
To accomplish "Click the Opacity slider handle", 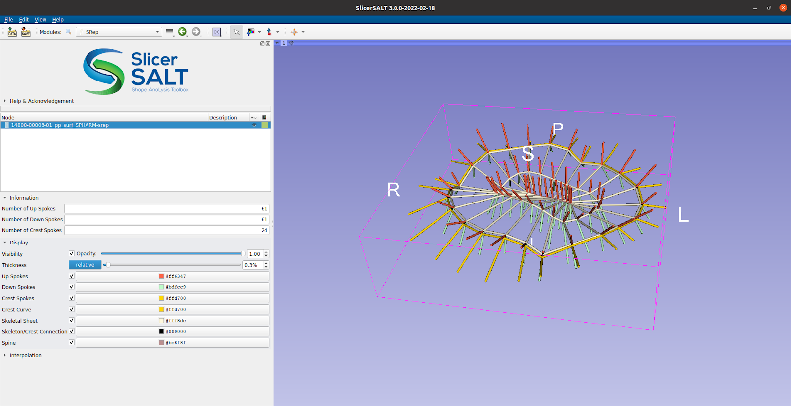I will (x=243, y=254).
